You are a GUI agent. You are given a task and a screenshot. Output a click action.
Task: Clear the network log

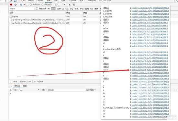(16, 5)
